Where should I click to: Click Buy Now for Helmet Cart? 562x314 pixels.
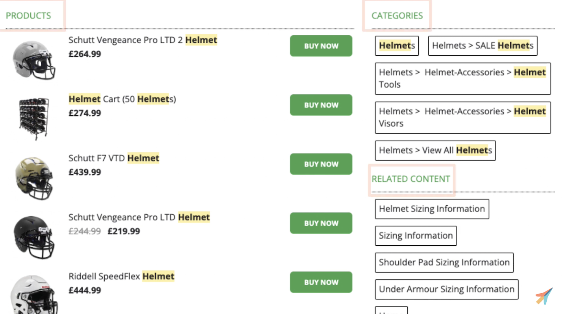coord(321,105)
